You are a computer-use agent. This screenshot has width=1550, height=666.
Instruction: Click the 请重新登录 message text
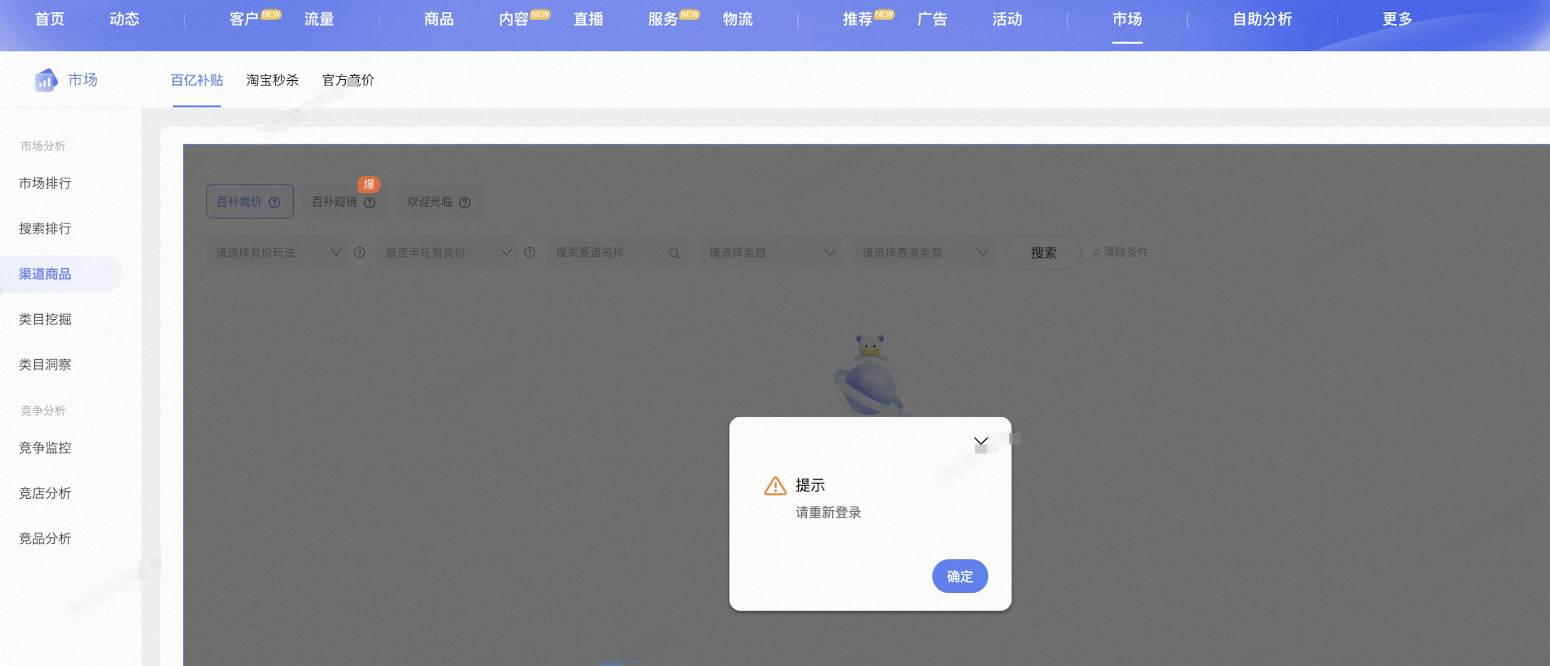click(828, 512)
